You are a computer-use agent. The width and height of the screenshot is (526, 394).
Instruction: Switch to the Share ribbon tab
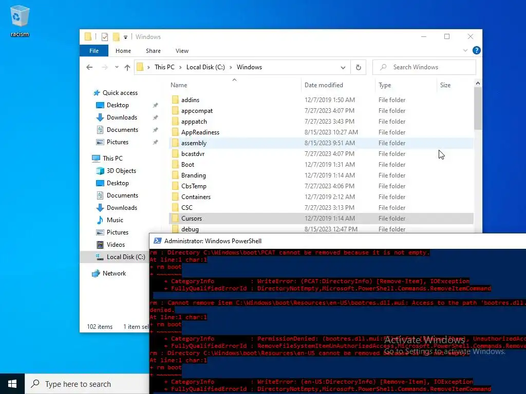coord(153,51)
